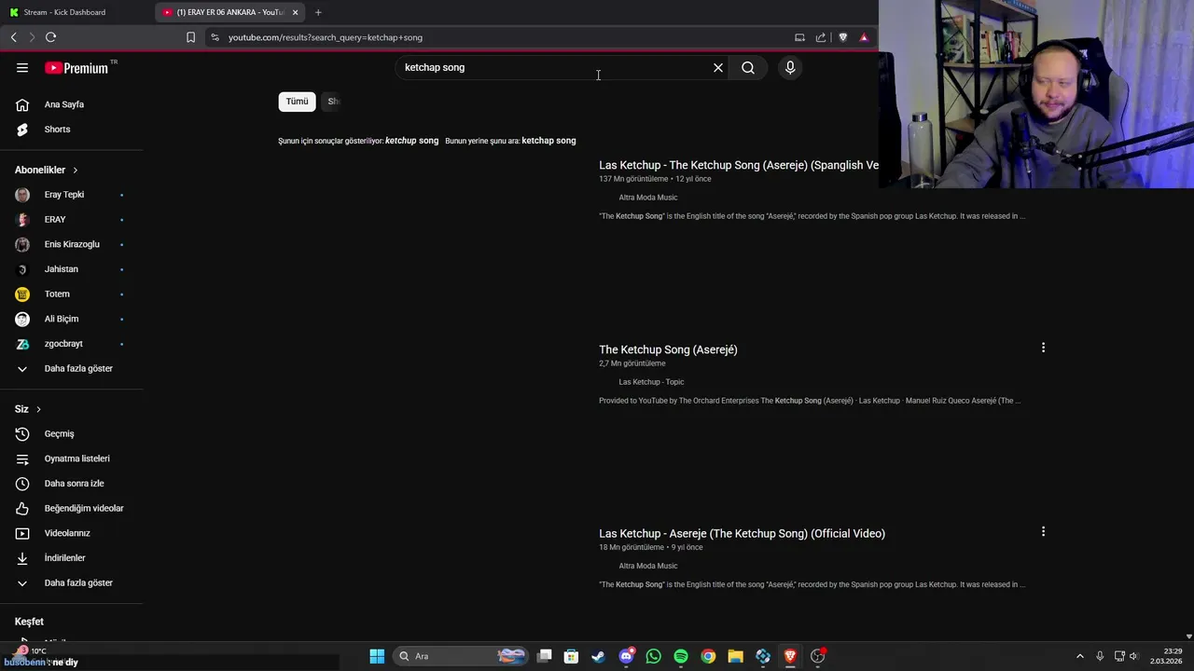Open a new browser tab
The width and height of the screenshot is (1194, 671).
pos(318,12)
